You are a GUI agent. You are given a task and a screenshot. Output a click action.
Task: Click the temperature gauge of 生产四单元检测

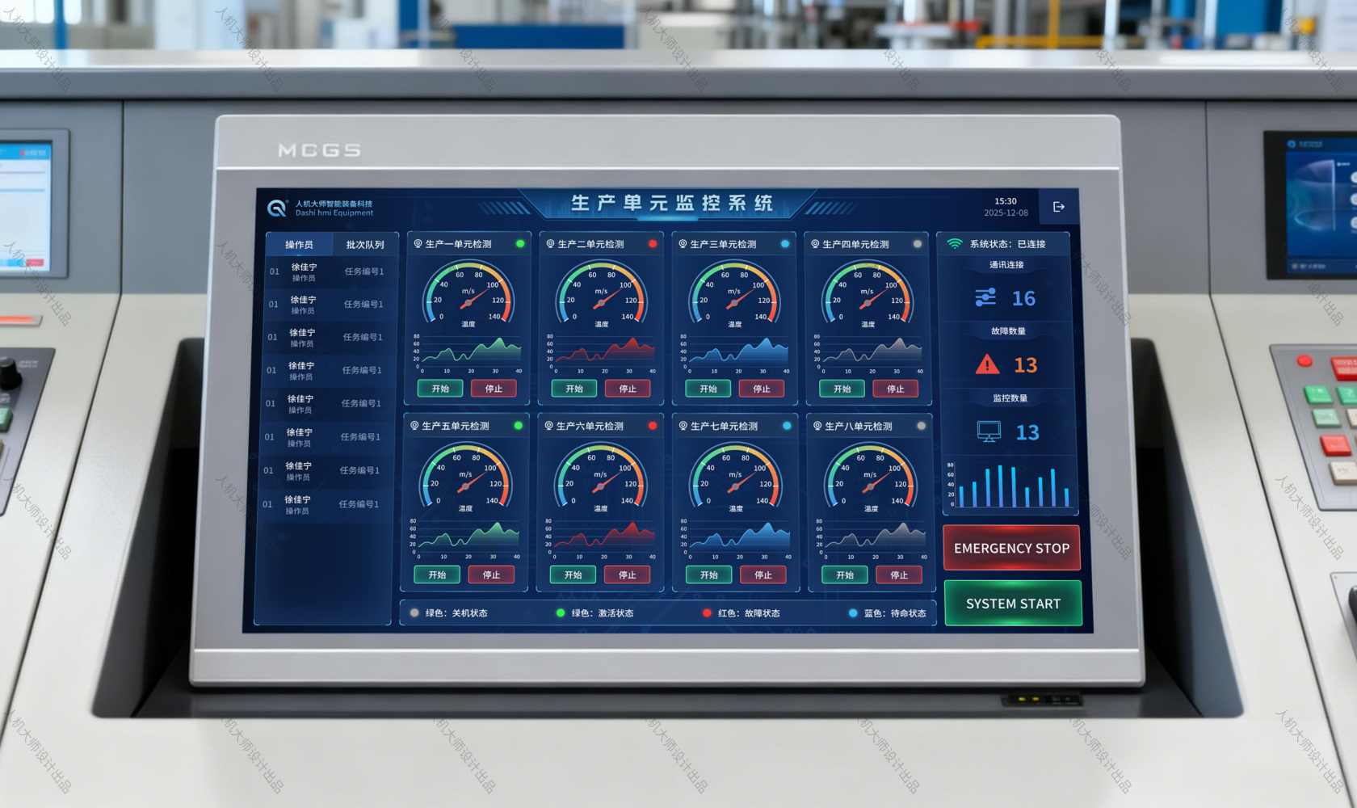pos(868,296)
